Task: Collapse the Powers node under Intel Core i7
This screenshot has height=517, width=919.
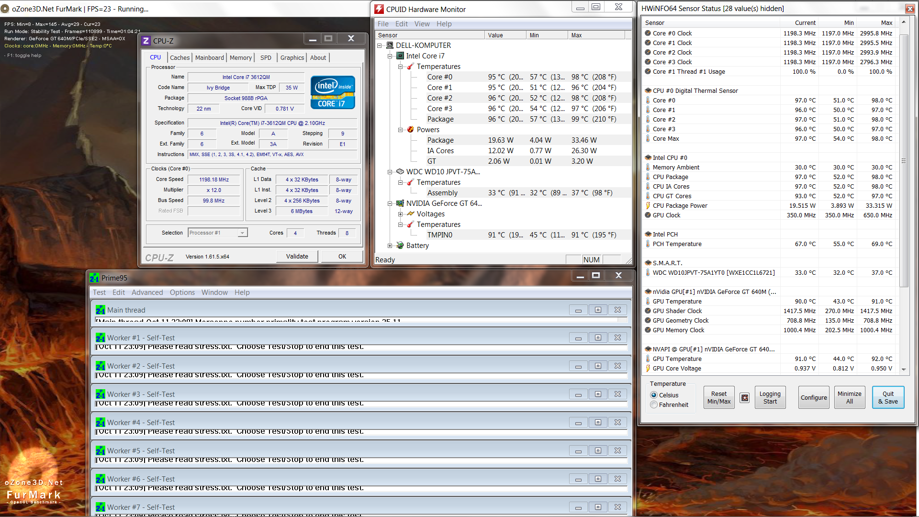Action: pos(400,130)
